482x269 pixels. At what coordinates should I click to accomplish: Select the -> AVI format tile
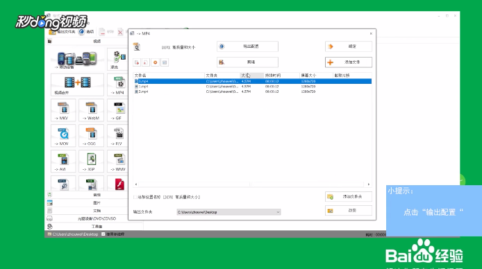(63, 161)
